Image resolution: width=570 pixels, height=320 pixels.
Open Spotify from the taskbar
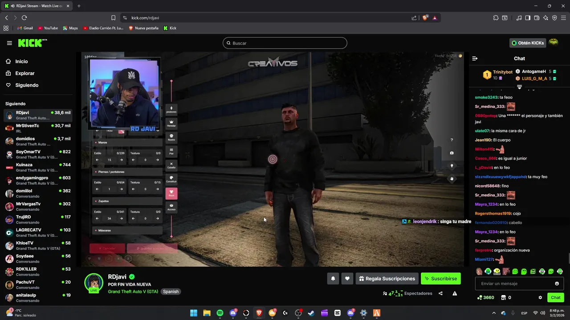220,313
